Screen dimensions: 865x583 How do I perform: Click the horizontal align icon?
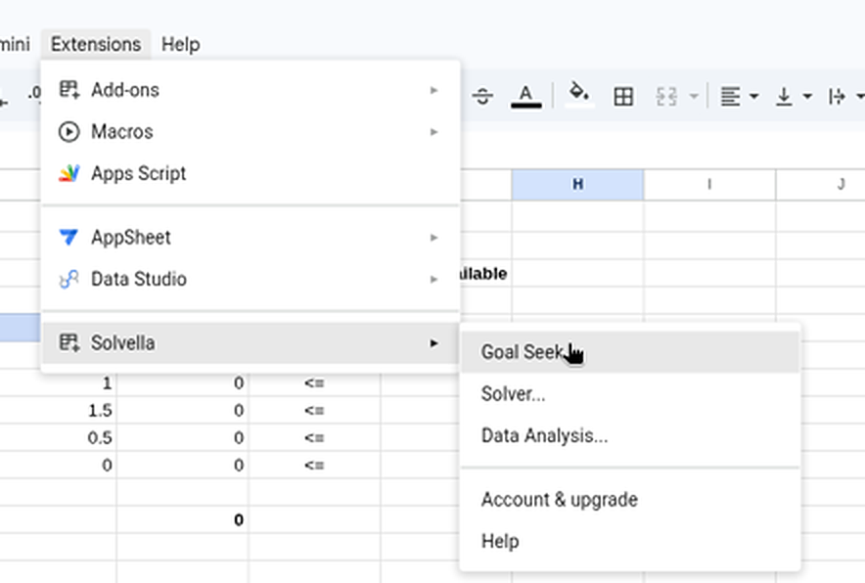(x=730, y=97)
